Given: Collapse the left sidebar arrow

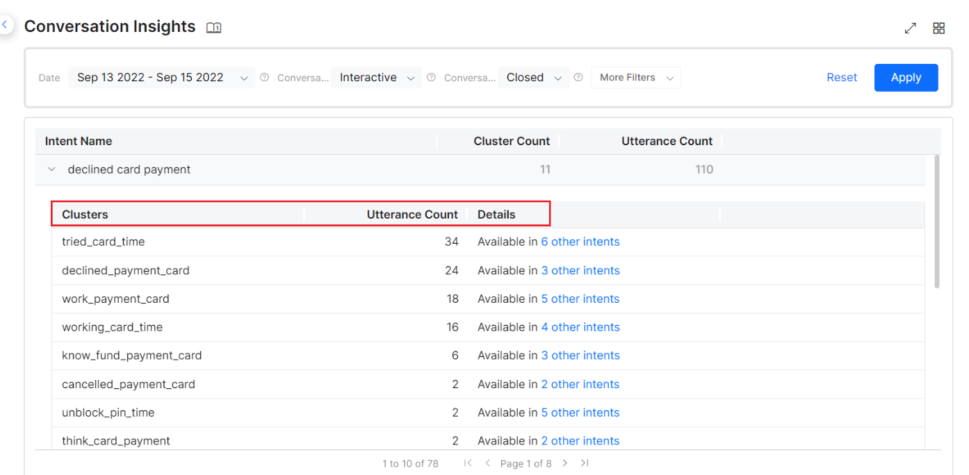Looking at the screenshot, I should [x=5, y=25].
